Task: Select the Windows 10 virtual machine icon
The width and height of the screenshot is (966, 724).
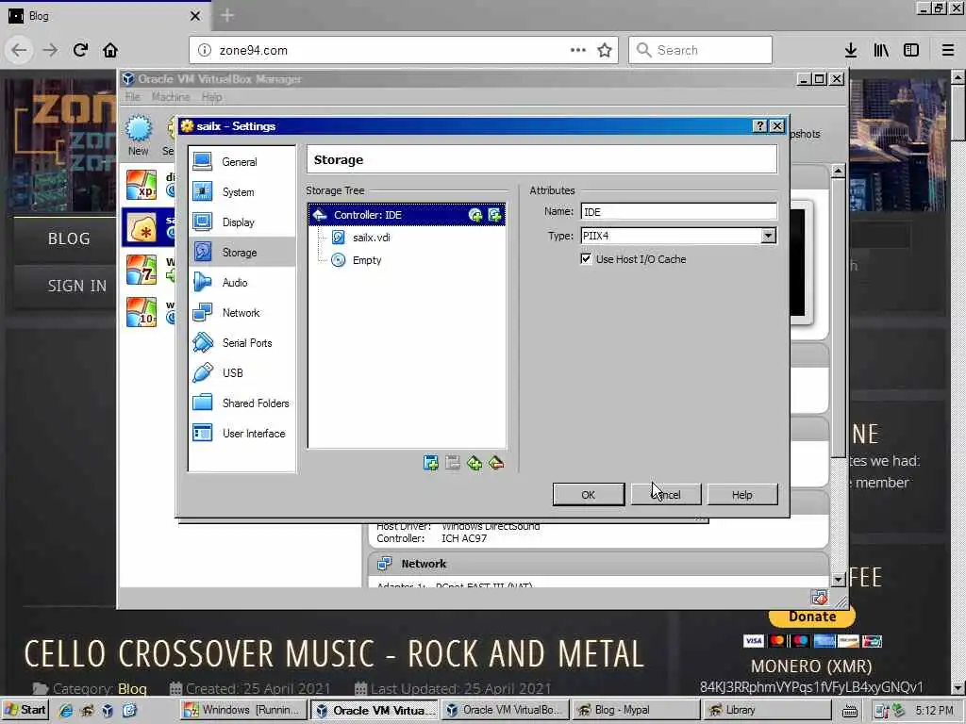Action: click(142, 311)
